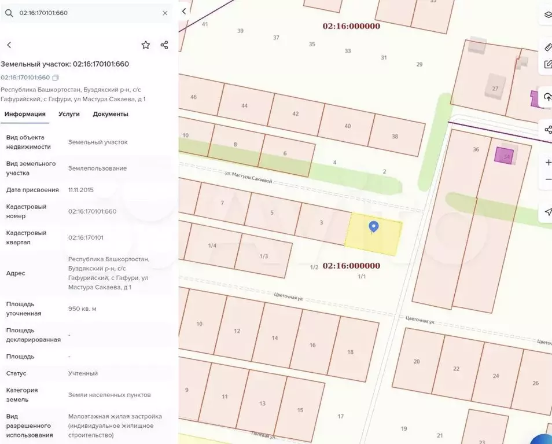This screenshot has height=444, width=552.
Task: Select parcel 5 on the map
Action: pos(273,214)
